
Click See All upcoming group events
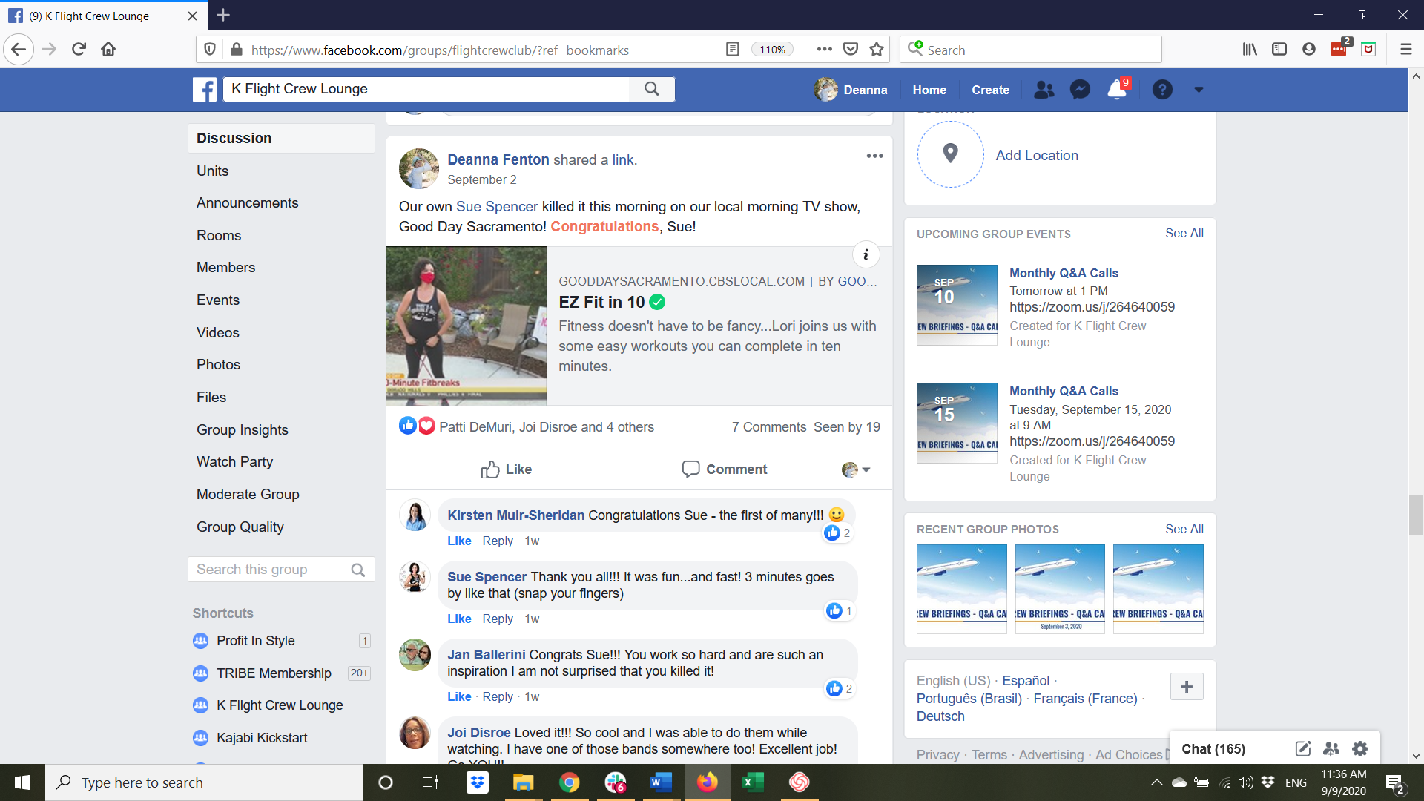(1184, 233)
